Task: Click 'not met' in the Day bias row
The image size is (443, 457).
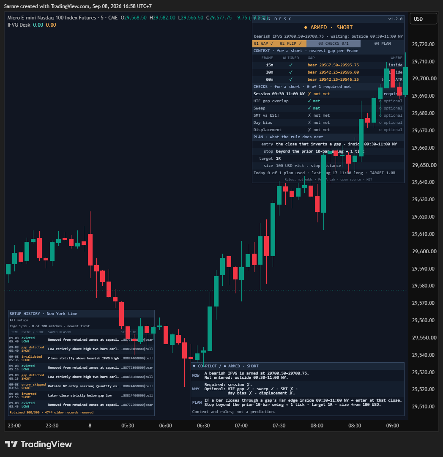Action: click(x=321, y=123)
